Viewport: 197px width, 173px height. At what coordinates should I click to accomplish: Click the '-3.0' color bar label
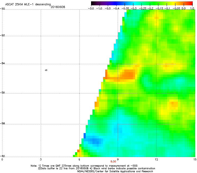pyautogui.click(x=91, y=9)
